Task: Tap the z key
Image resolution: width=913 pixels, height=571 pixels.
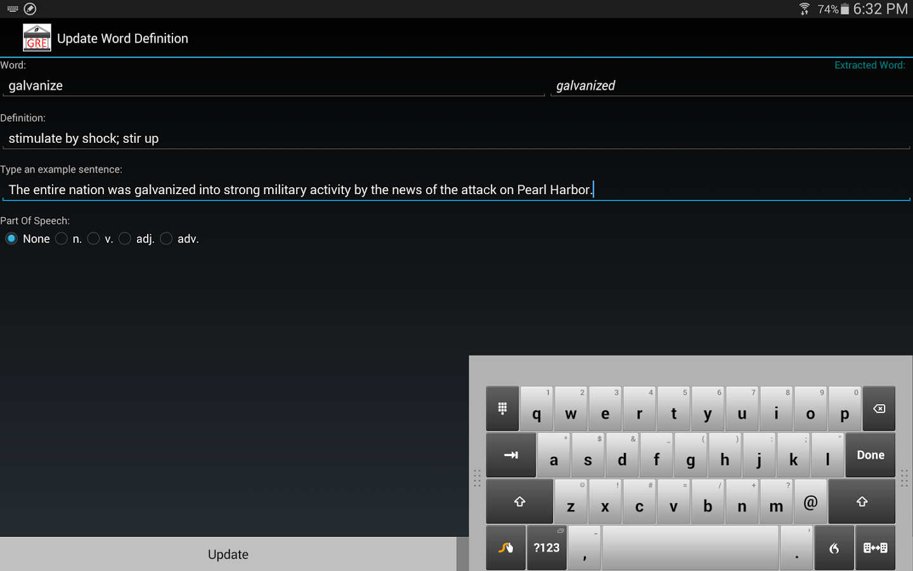Action: (571, 501)
